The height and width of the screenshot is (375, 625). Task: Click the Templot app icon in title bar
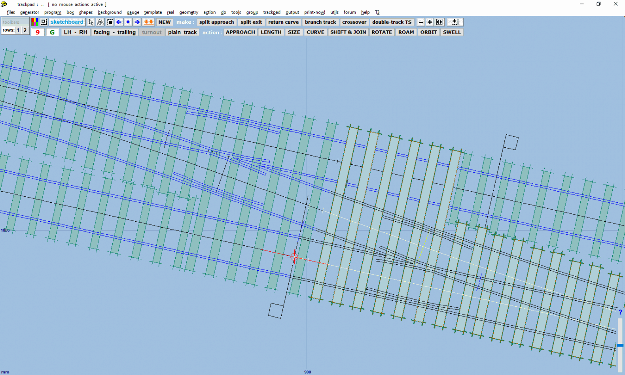(x=4, y=4)
